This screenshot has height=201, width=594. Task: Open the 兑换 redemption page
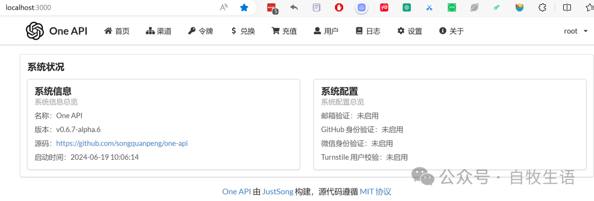tap(243, 31)
